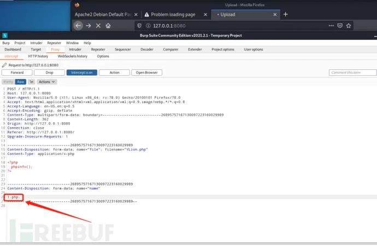Select the Proxy tab
Image resolution: width=377 pixels, height=246 pixels.
pos(55,50)
